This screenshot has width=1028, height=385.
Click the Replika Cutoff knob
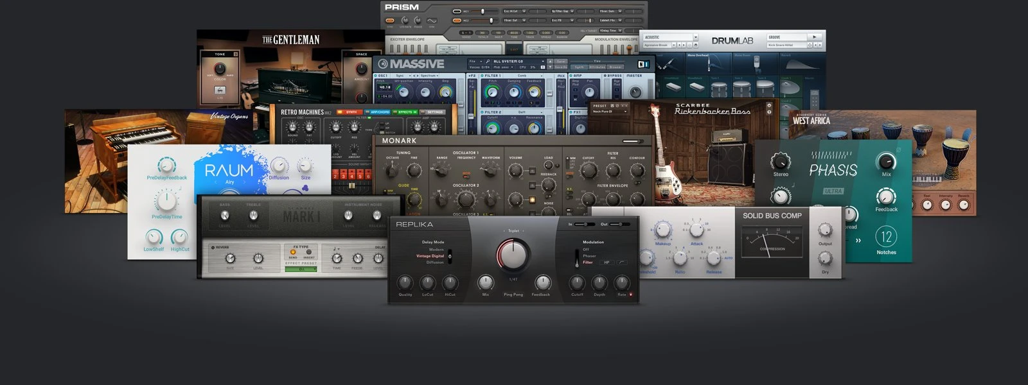point(577,282)
